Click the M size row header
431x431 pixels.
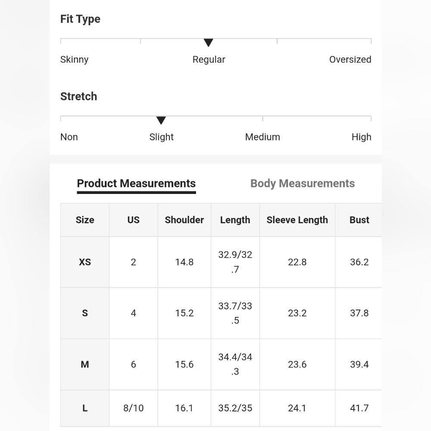point(85,365)
